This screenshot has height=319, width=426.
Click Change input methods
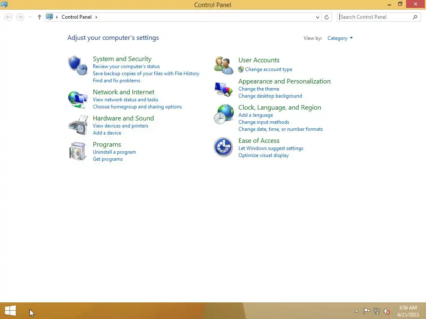(263, 122)
